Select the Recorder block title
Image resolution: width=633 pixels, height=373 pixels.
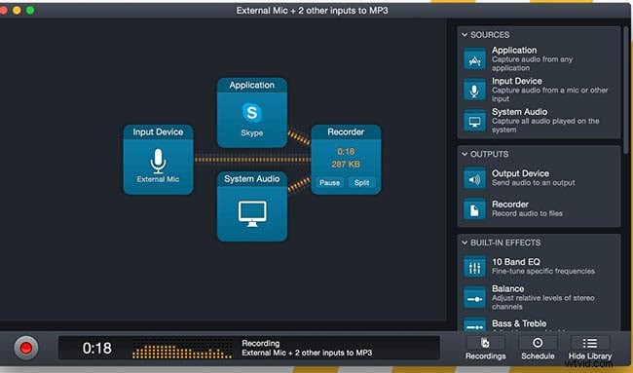coord(346,132)
